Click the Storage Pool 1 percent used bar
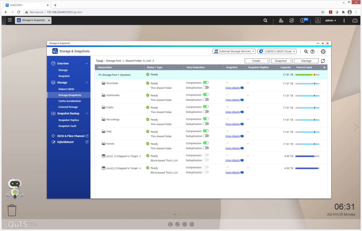This screenshot has height=231, width=362. (x=307, y=75)
